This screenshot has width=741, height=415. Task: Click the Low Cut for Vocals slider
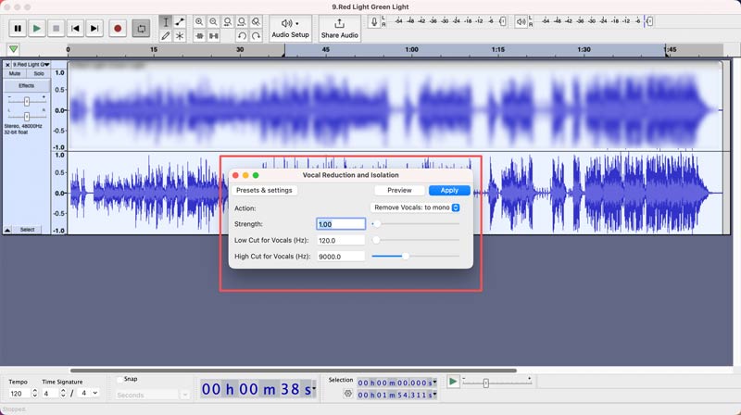tap(415, 240)
